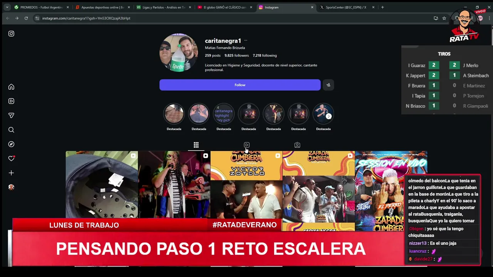Open fifth Destacada highlight
493x277 pixels.
coord(273,114)
